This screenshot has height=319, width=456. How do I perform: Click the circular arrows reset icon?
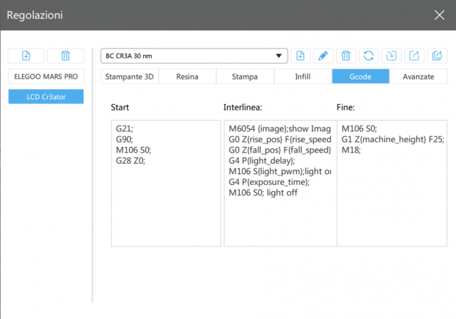pos(368,56)
